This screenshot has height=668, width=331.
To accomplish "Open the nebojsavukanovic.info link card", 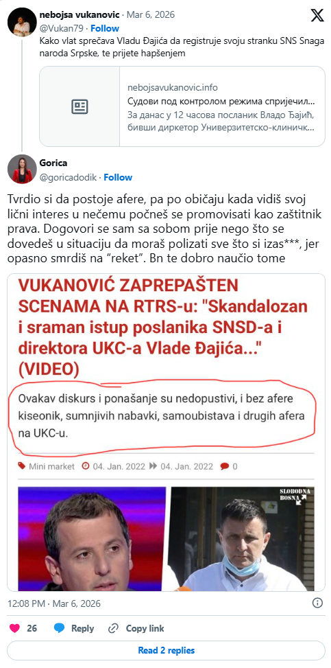I will (x=182, y=106).
